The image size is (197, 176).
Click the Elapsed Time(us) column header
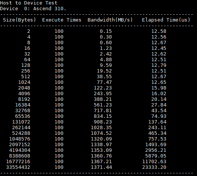[166, 20]
